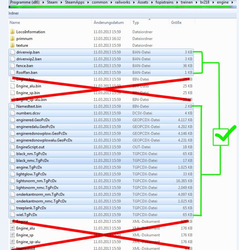The height and width of the screenshot is (250, 239).
Task: Select the lightsnorm_nm.TgPcDx file
Action: click(101, 181)
